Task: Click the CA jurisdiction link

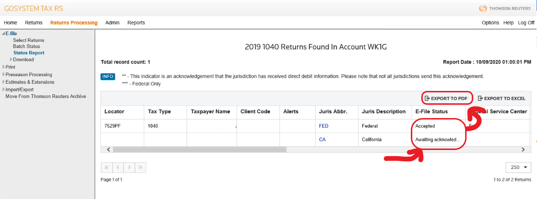Action: point(322,139)
